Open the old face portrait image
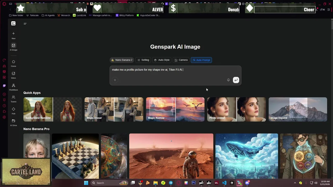 pyautogui.click(x=36, y=146)
